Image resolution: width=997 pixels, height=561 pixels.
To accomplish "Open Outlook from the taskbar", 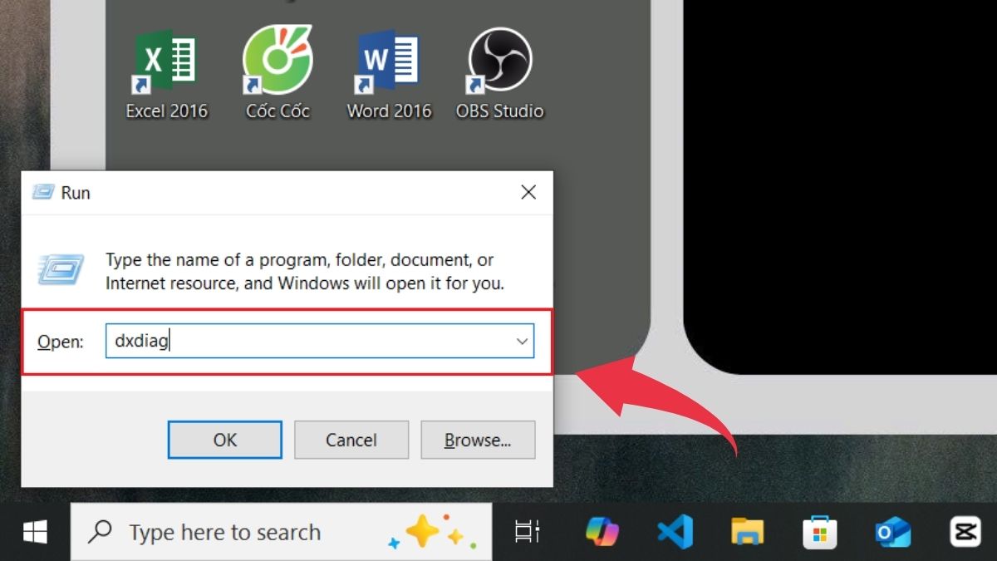I will (892, 532).
